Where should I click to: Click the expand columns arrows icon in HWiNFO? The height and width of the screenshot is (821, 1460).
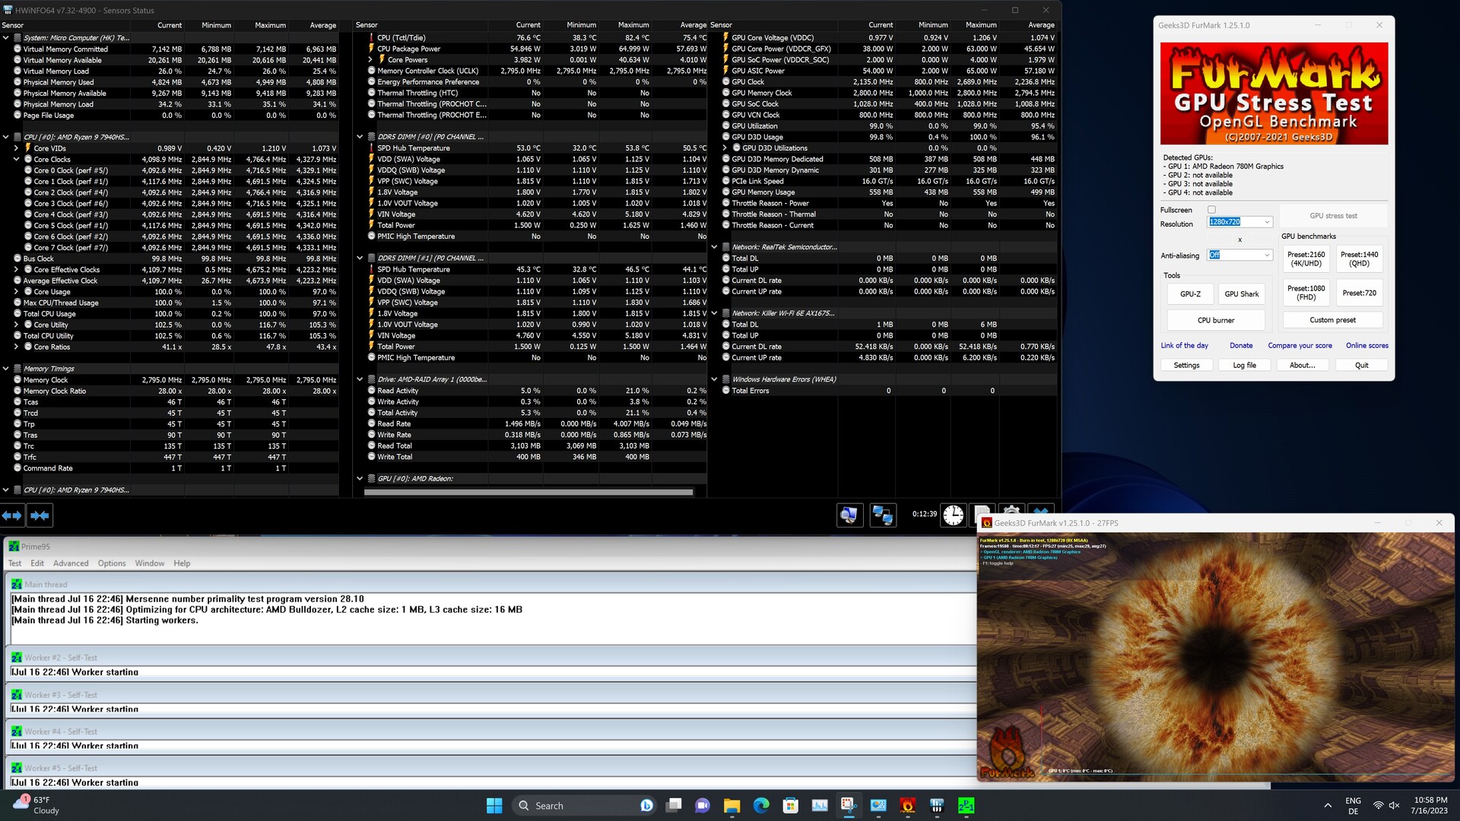12,515
